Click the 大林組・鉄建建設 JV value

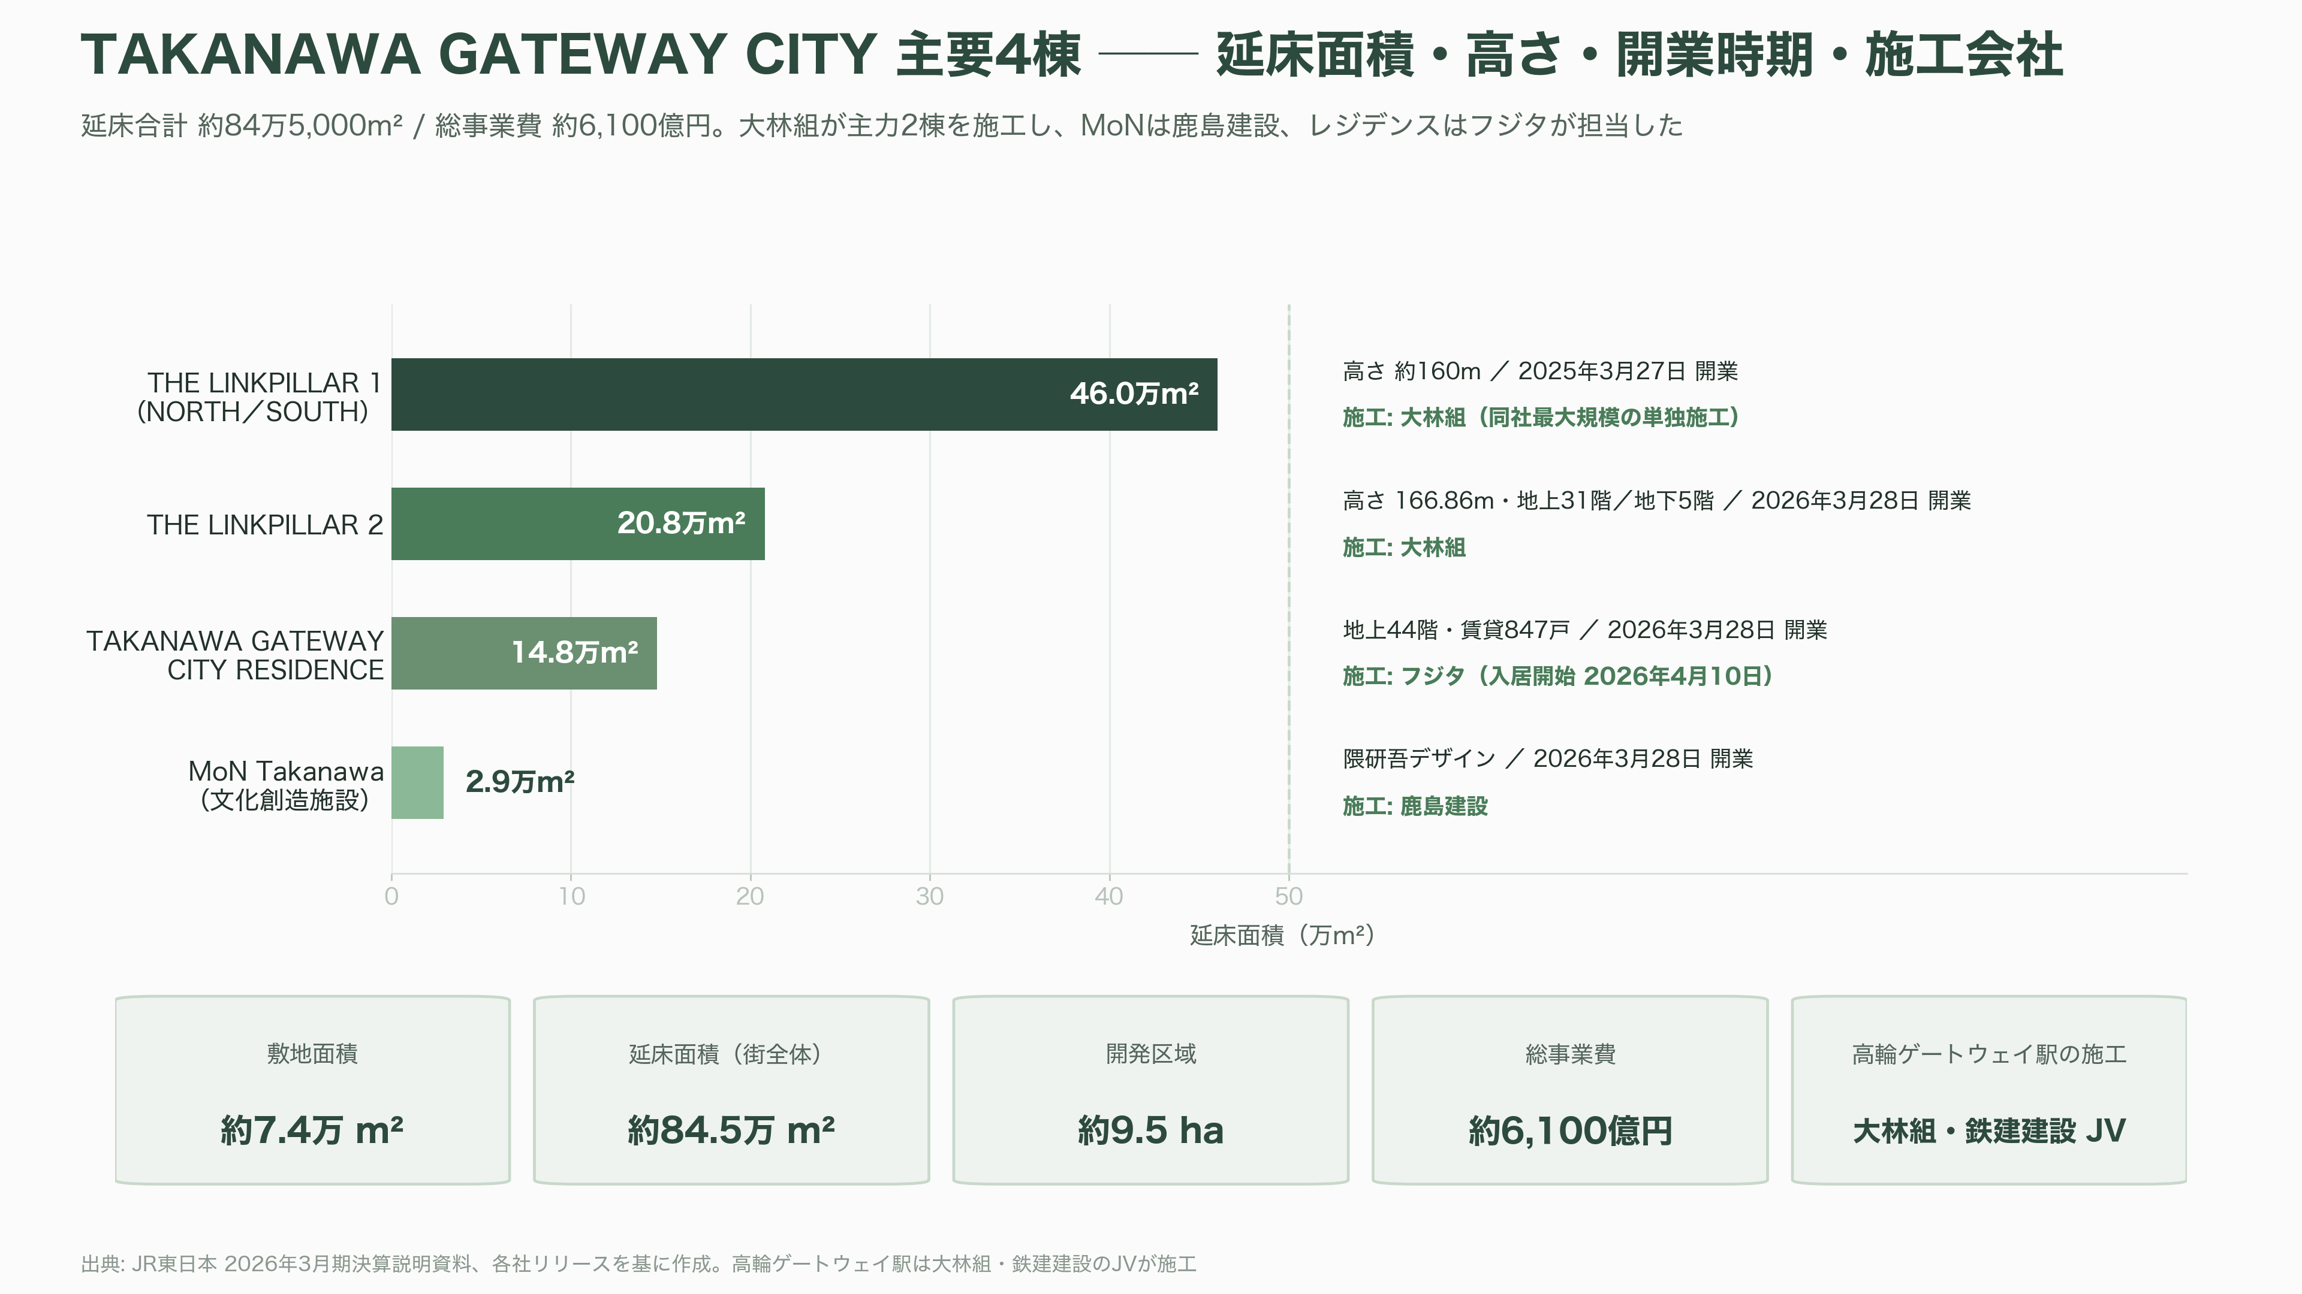click(x=1989, y=1130)
